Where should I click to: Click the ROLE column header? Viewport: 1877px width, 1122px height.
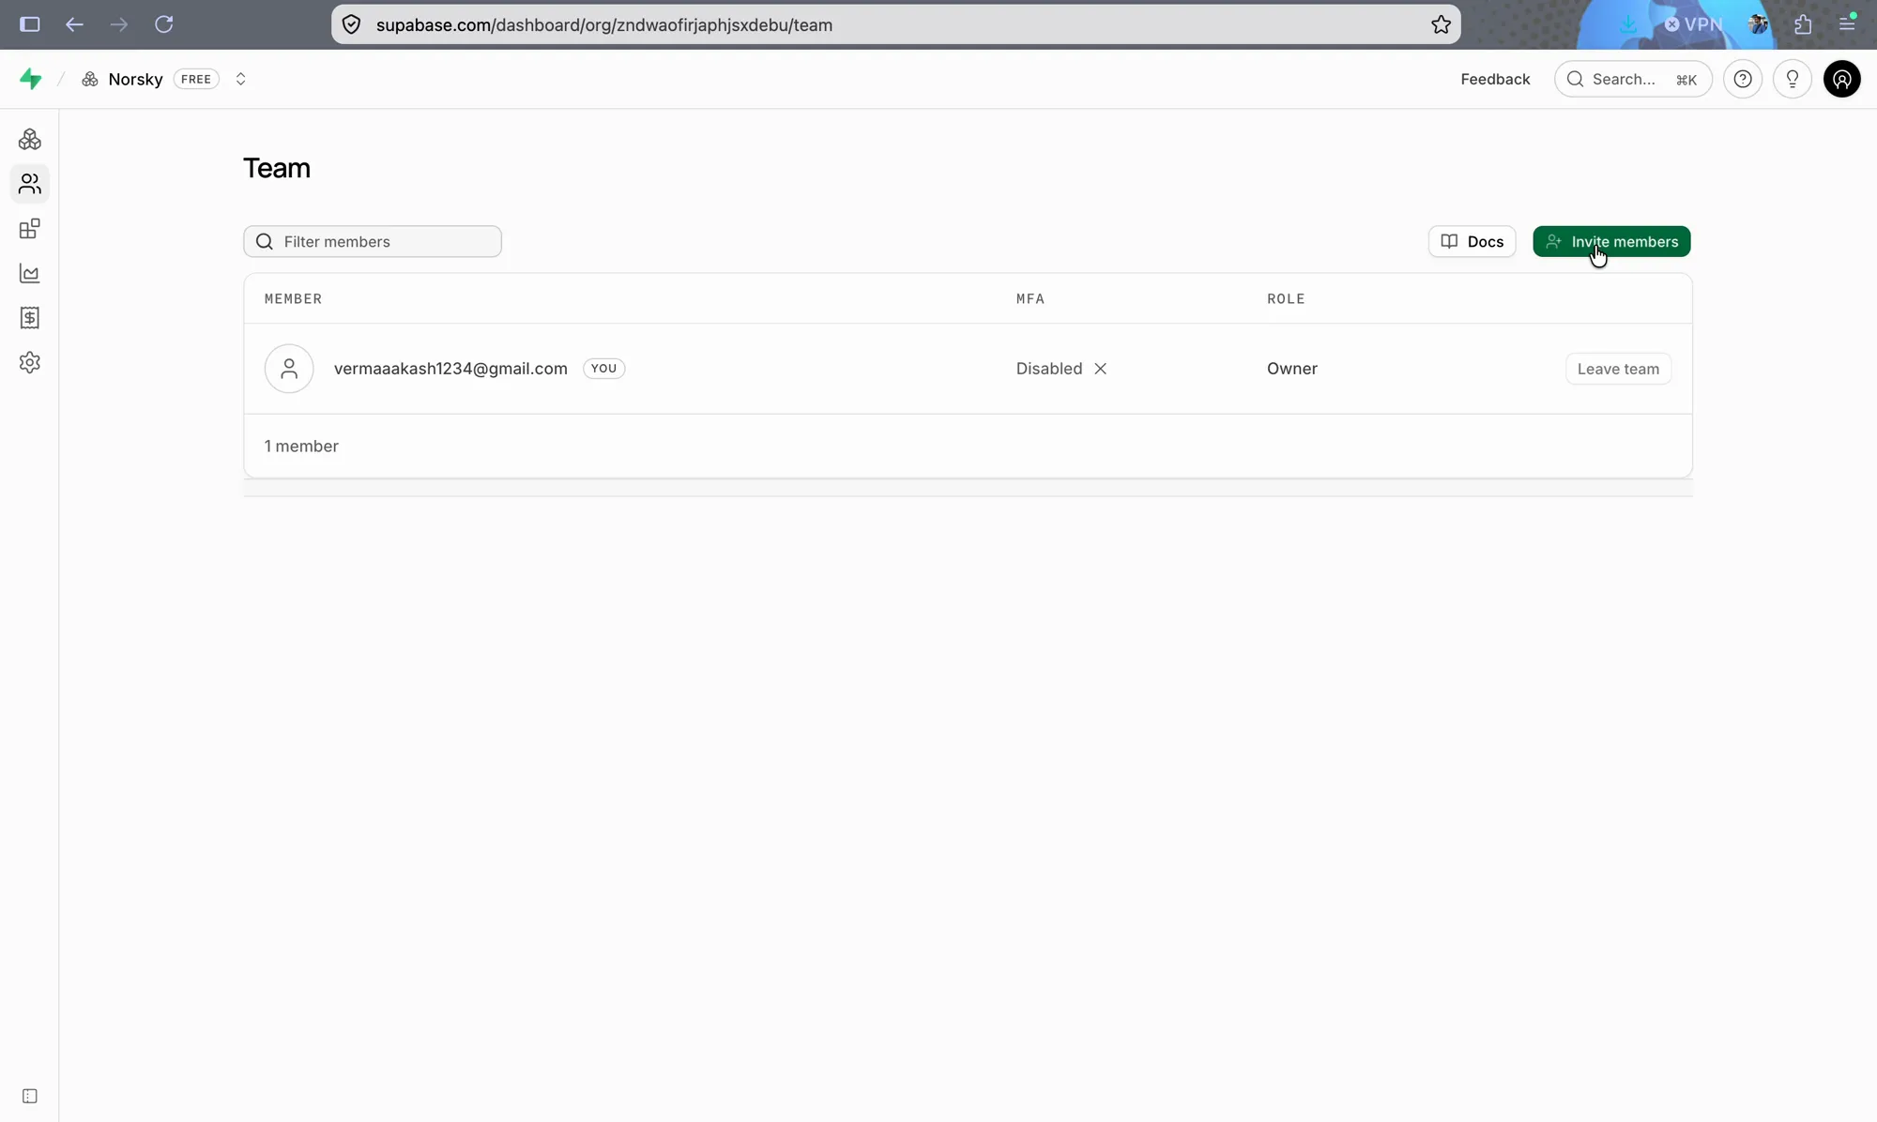(1286, 298)
